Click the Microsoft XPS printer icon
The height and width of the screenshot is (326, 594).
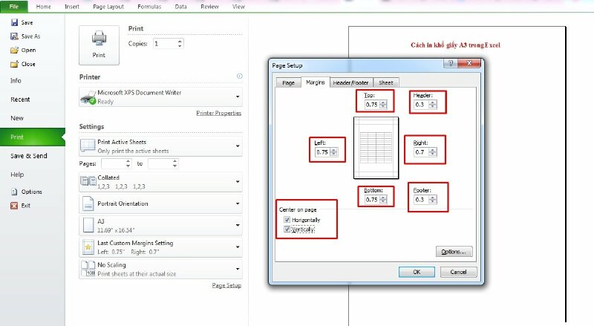coord(88,97)
